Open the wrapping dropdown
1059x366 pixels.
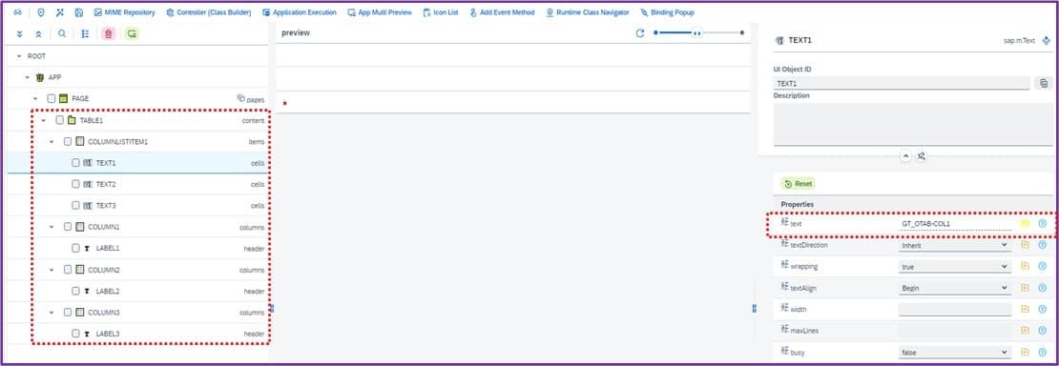pyautogui.click(x=955, y=267)
